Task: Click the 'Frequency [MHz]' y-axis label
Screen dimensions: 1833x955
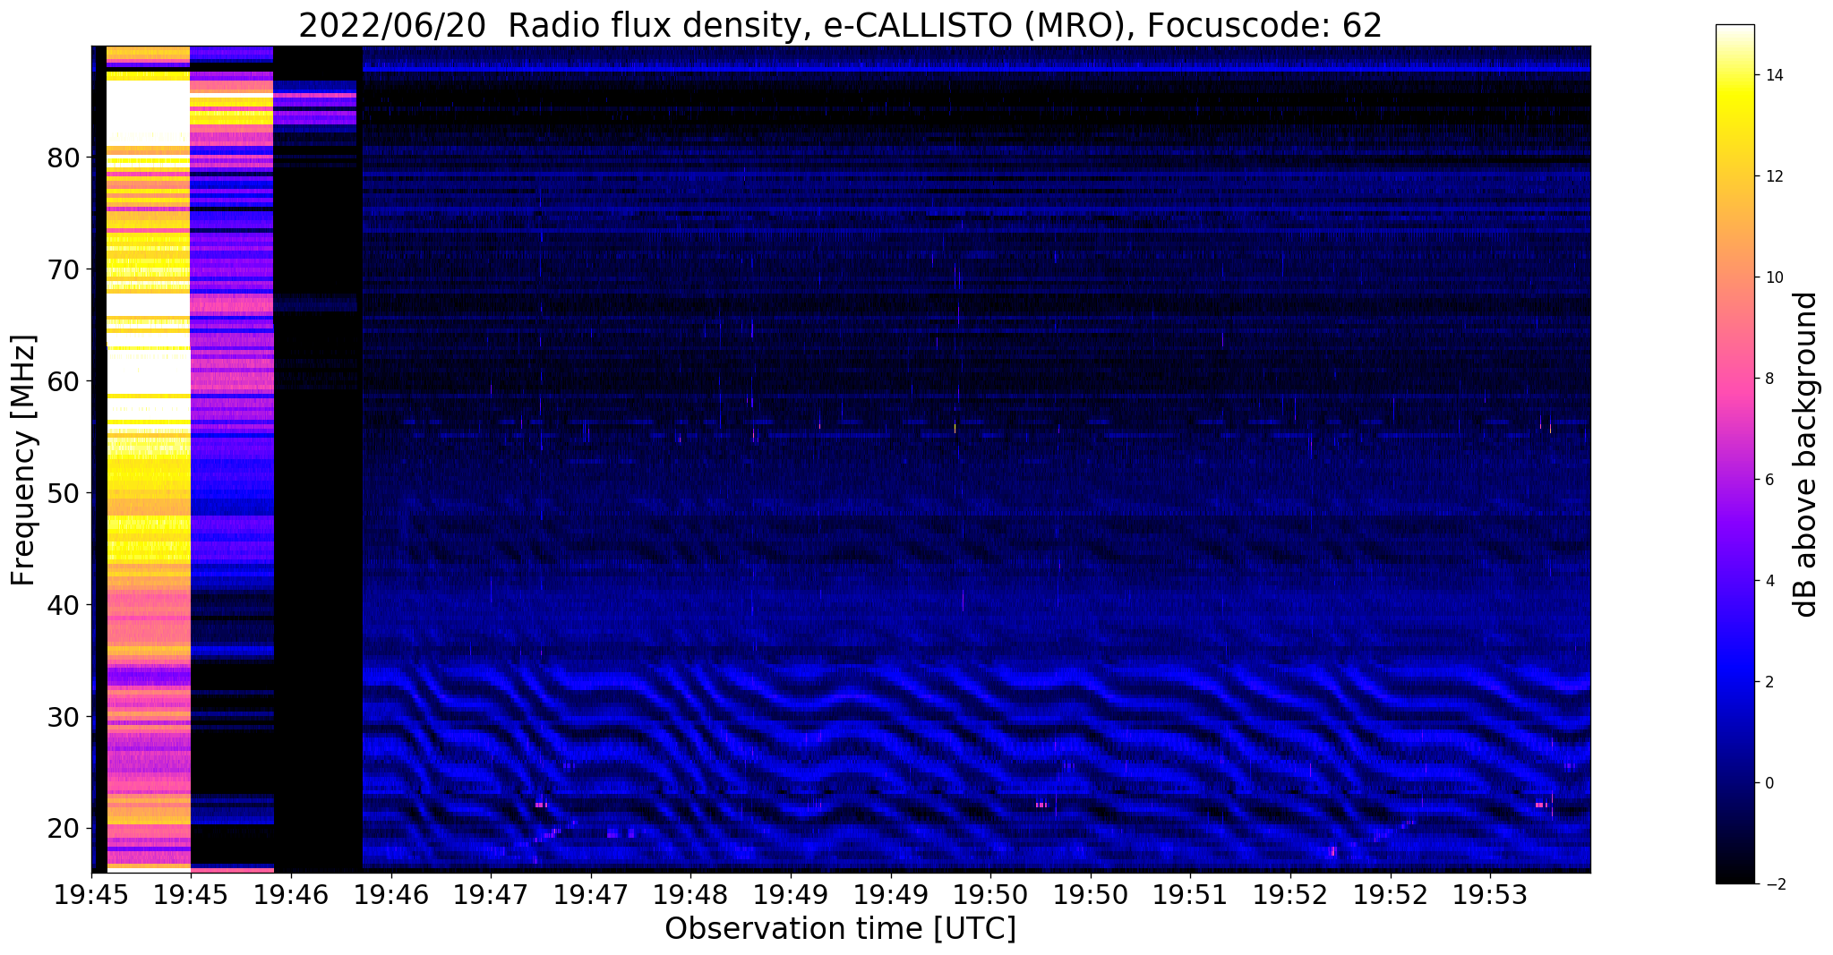Action: [x=23, y=459]
